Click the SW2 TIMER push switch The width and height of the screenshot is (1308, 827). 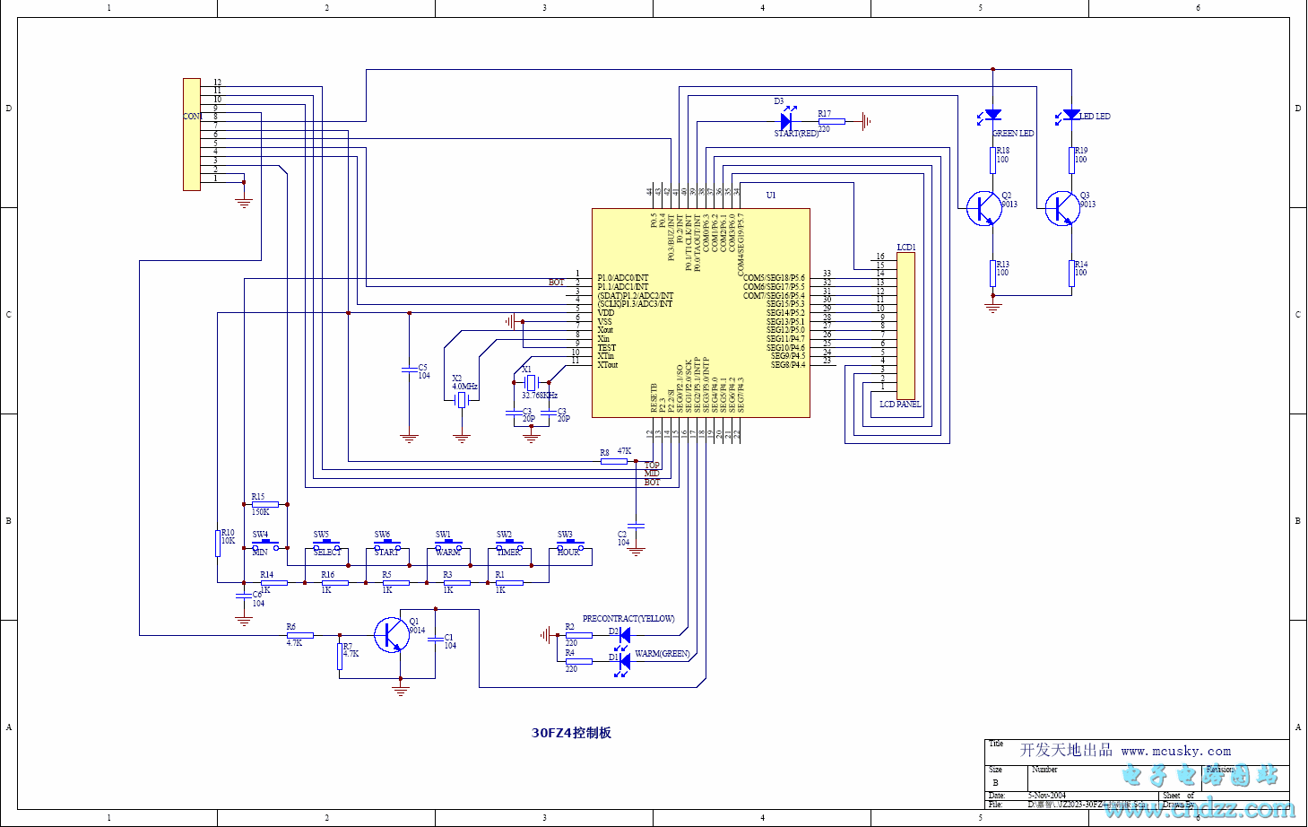point(509,545)
